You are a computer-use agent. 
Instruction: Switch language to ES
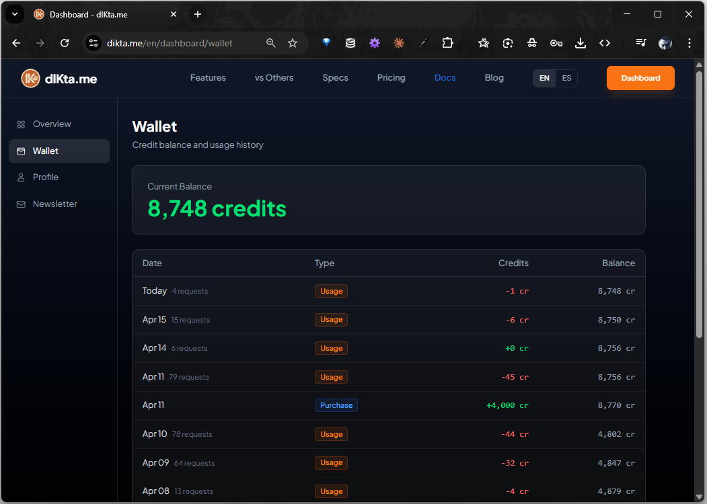pyautogui.click(x=566, y=78)
